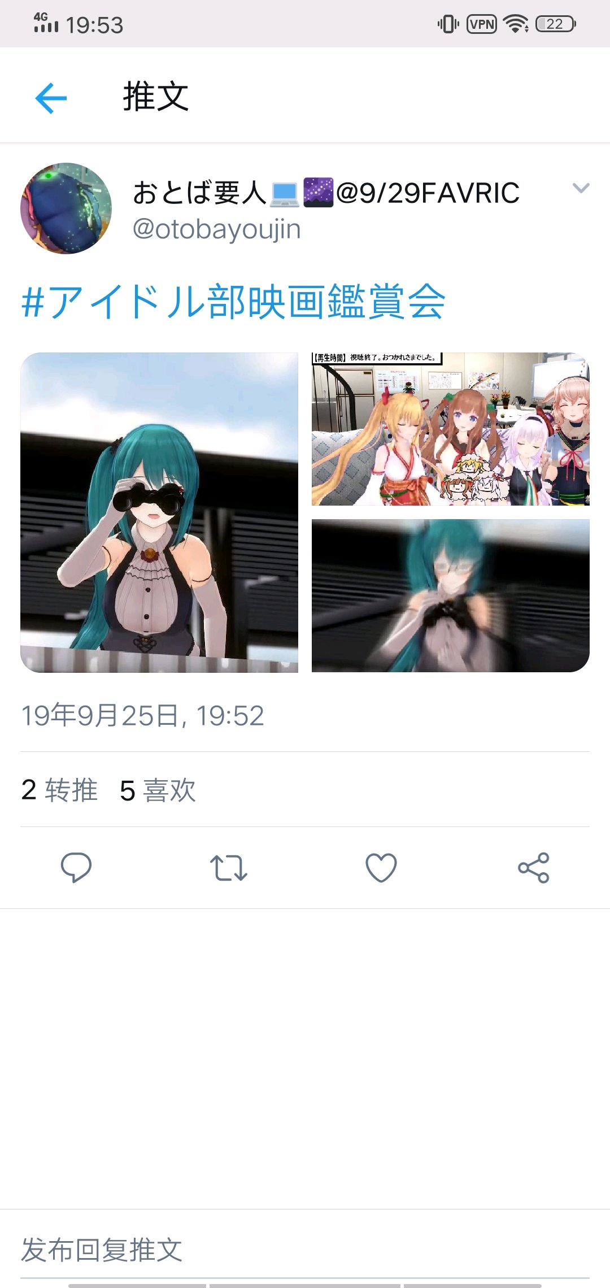Tap the retweet arrows icon
Screen dimensions: 610x1288
pos(228,868)
